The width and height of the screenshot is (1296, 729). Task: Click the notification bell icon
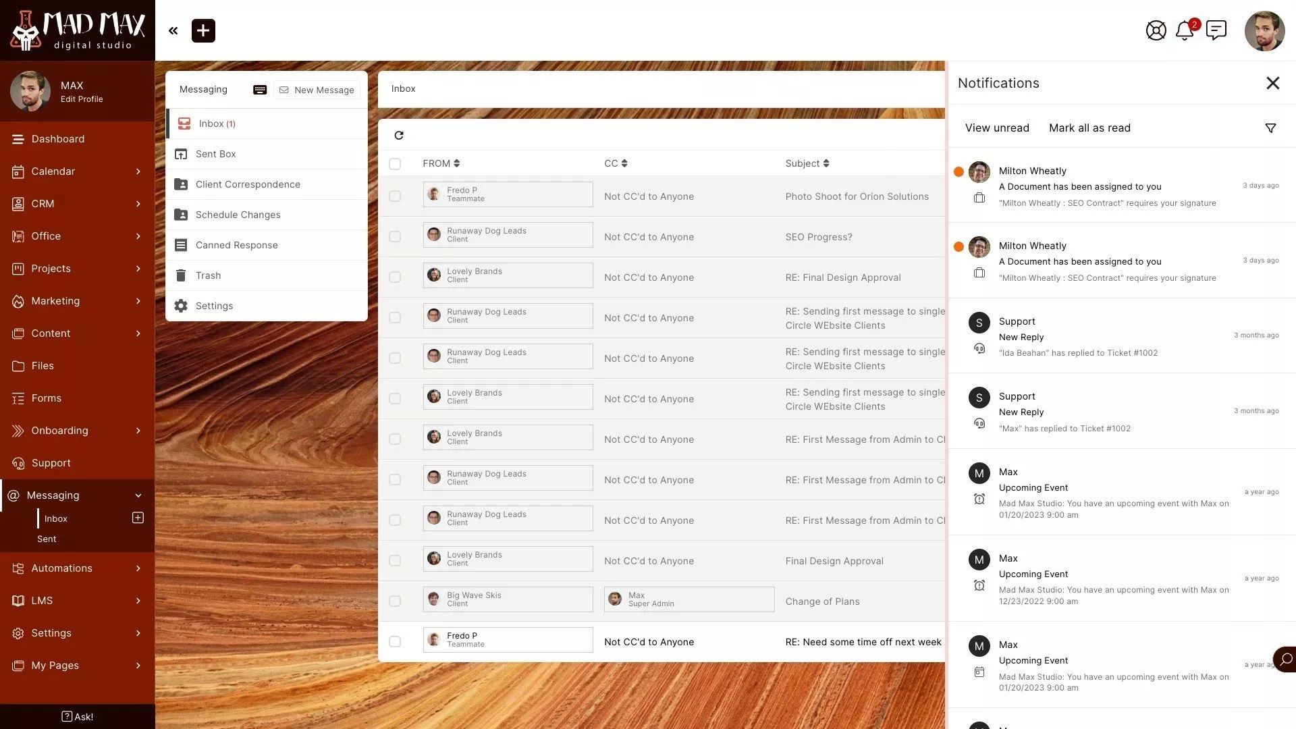tap(1184, 30)
